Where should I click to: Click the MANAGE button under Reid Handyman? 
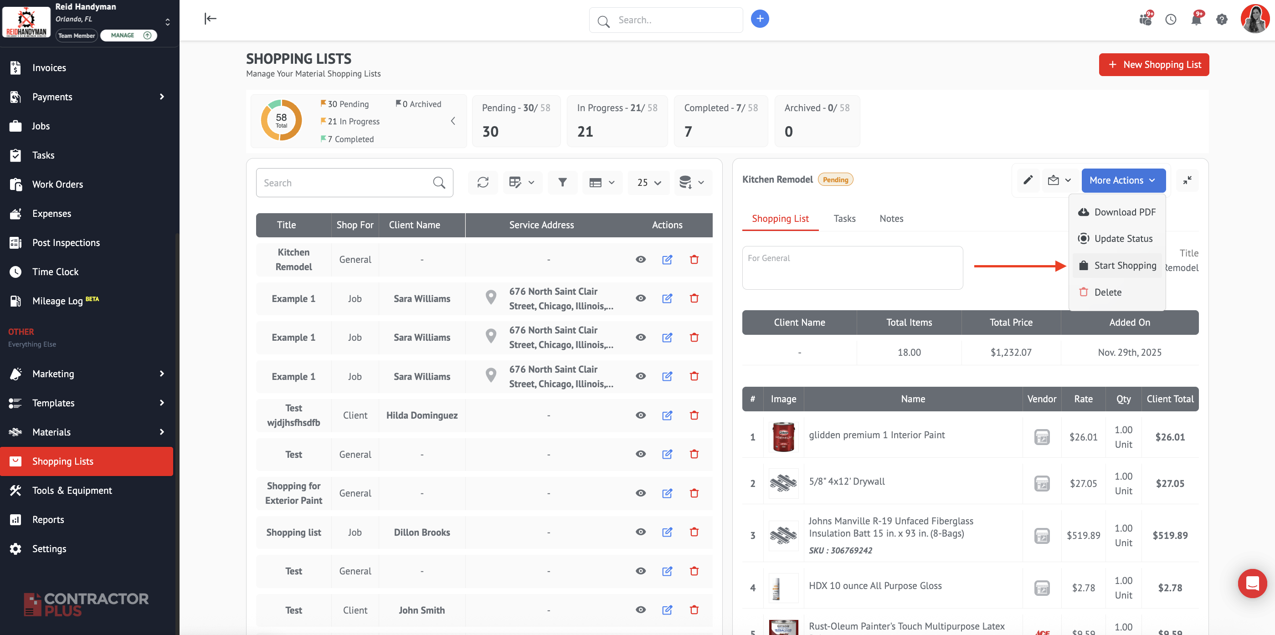[129, 36]
